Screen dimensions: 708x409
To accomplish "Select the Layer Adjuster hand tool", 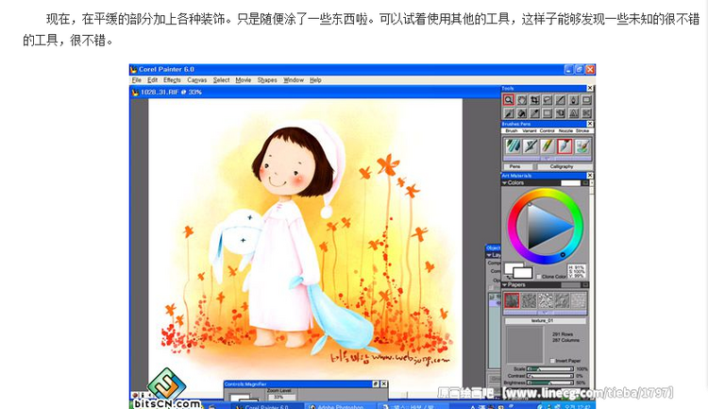I will pos(561,113).
